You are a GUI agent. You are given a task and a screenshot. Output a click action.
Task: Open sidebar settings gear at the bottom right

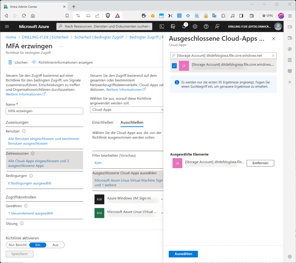click(290, 257)
